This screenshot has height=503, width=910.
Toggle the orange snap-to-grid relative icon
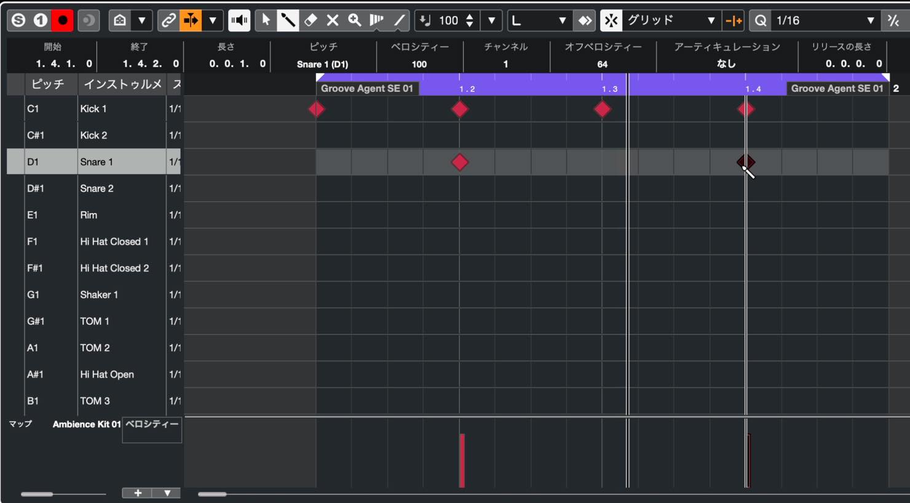coord(734,20)
